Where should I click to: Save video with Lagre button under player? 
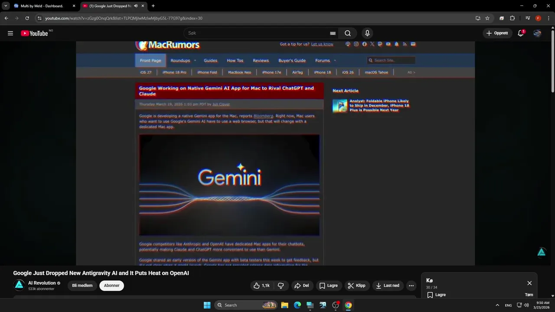[x=328, y=286]
